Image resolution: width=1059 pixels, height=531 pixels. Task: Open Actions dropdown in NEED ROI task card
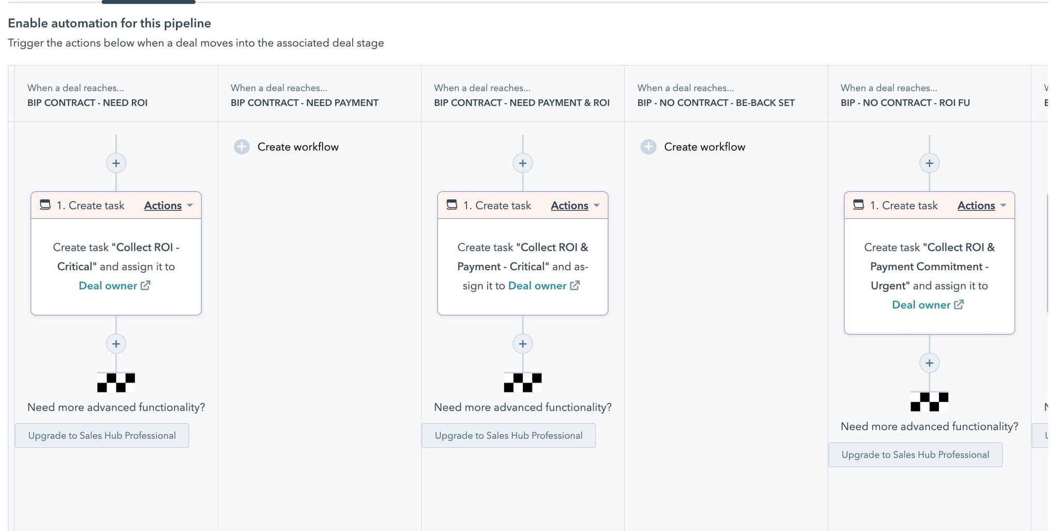[168, 206]
